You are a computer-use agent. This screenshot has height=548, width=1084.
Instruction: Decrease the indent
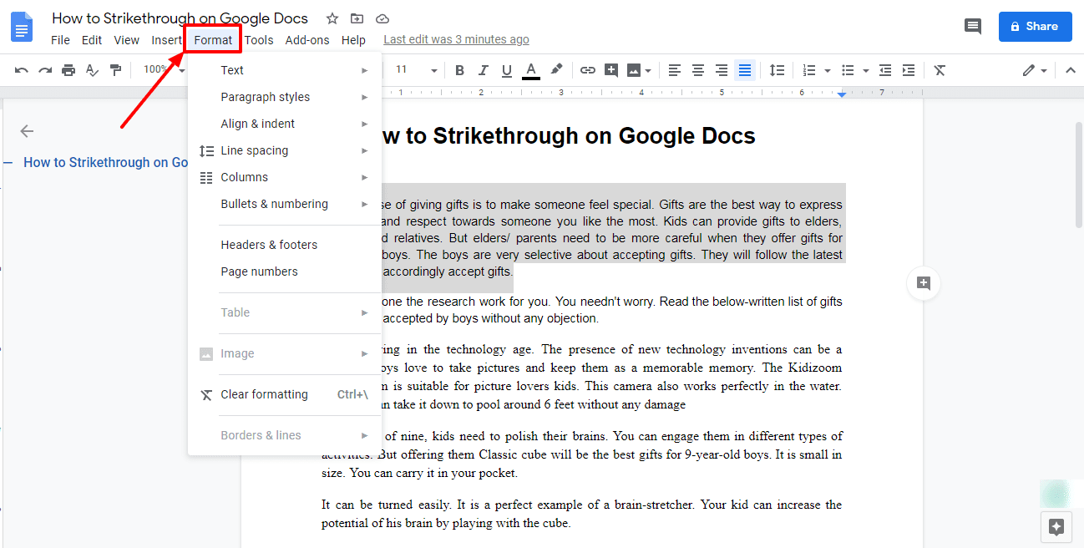click(x=885, y=70)
